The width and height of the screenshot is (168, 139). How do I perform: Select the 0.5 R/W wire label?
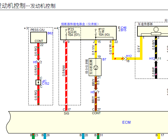[64, 71]
